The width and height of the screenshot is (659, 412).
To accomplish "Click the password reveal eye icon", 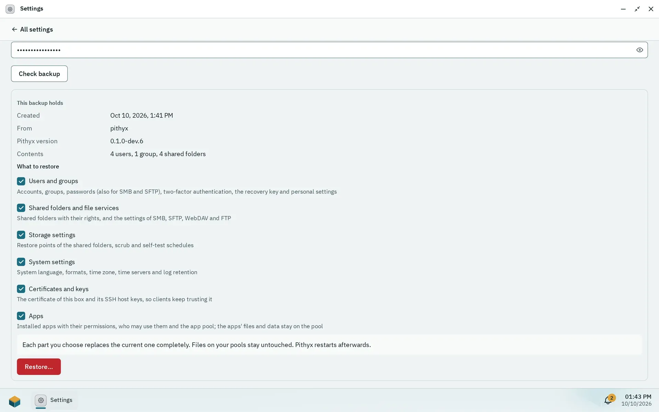I will click(x=639, y=50).
